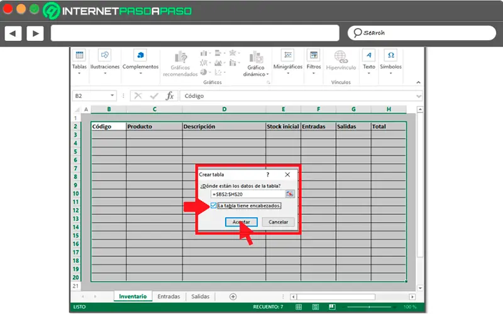Click the range selector icon in Crear tabla
Viewport: 503px width, 314px height.
(x=290, y=194)
